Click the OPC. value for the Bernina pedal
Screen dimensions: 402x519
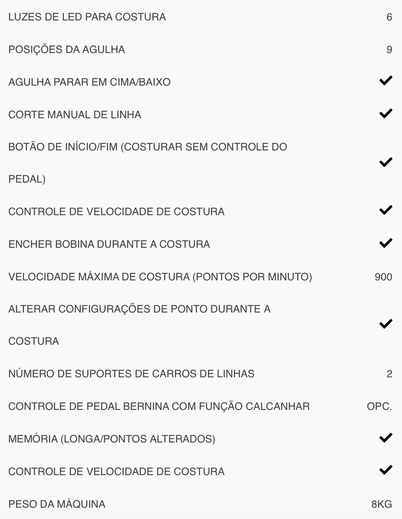pyautogui.click(x=379, y=406)
